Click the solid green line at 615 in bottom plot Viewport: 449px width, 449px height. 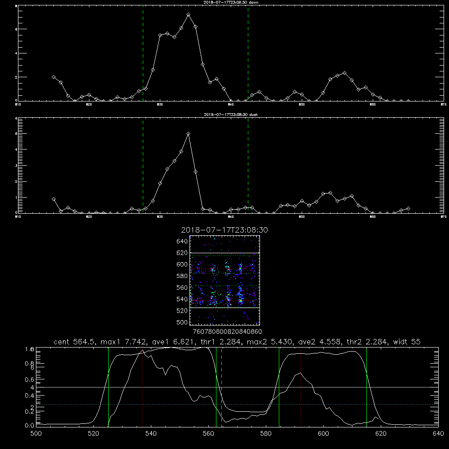[x=366, y=387]
